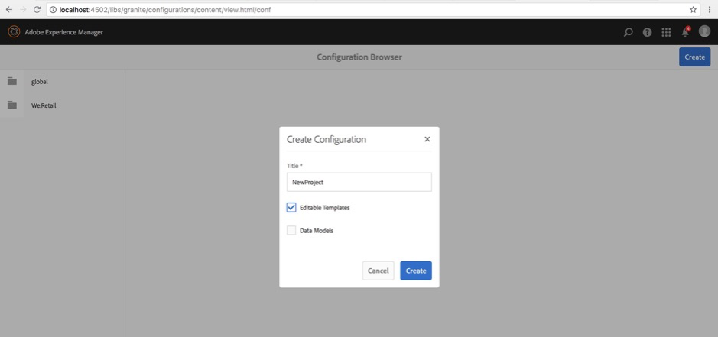Show notifications via the bell icon
Image resolution: width=718 pixels, height=337 pixels.
tap(685, 32)
